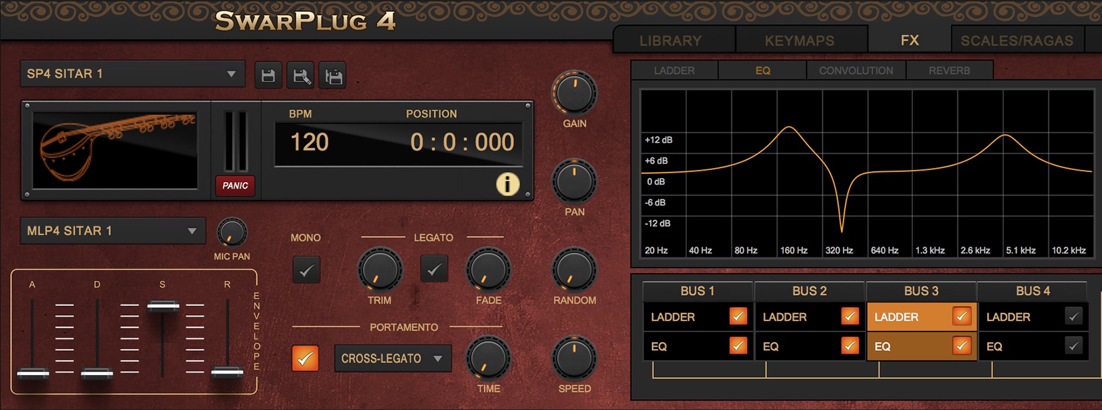Screen dimensions: 1102x410
Task: Open the REVERB sub-tab
Action: (949, 71)
